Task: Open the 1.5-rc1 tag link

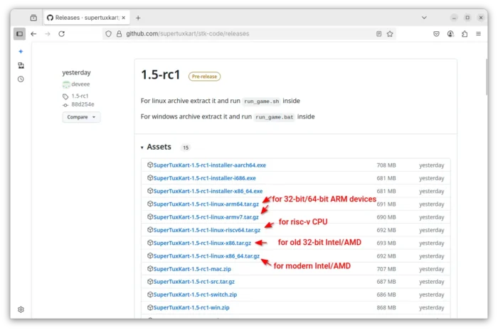Action: point(80,96)
